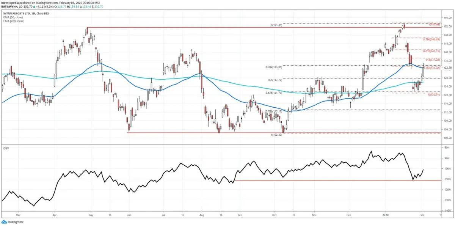This screenshot has width=455, height=226.
Task: Click the 128.00 price axis label
Action: (448, 78)
